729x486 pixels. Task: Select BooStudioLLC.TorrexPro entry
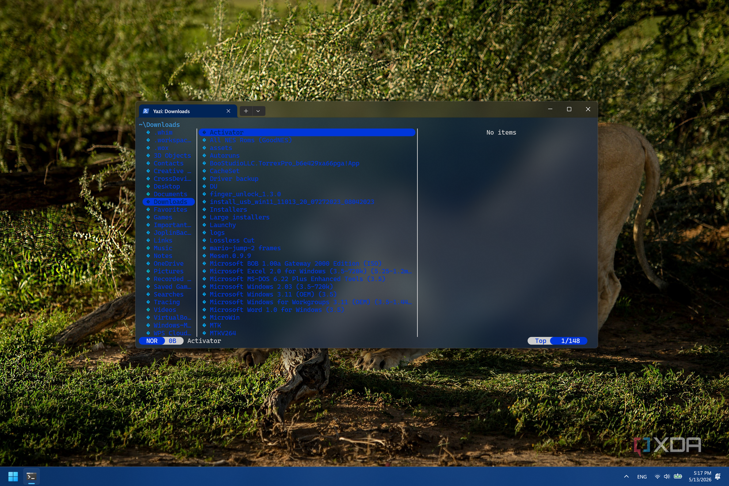pyautogui.click(x=285, y=163)
